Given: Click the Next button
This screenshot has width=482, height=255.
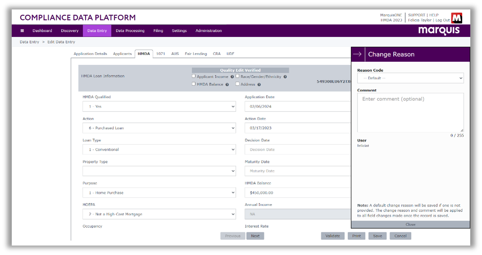Looking at the screenshot, I should pyautogui.click(x=255, y=236).
